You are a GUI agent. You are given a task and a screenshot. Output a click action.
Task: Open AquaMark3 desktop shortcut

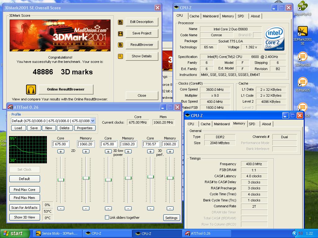click(x=302, y=8)
